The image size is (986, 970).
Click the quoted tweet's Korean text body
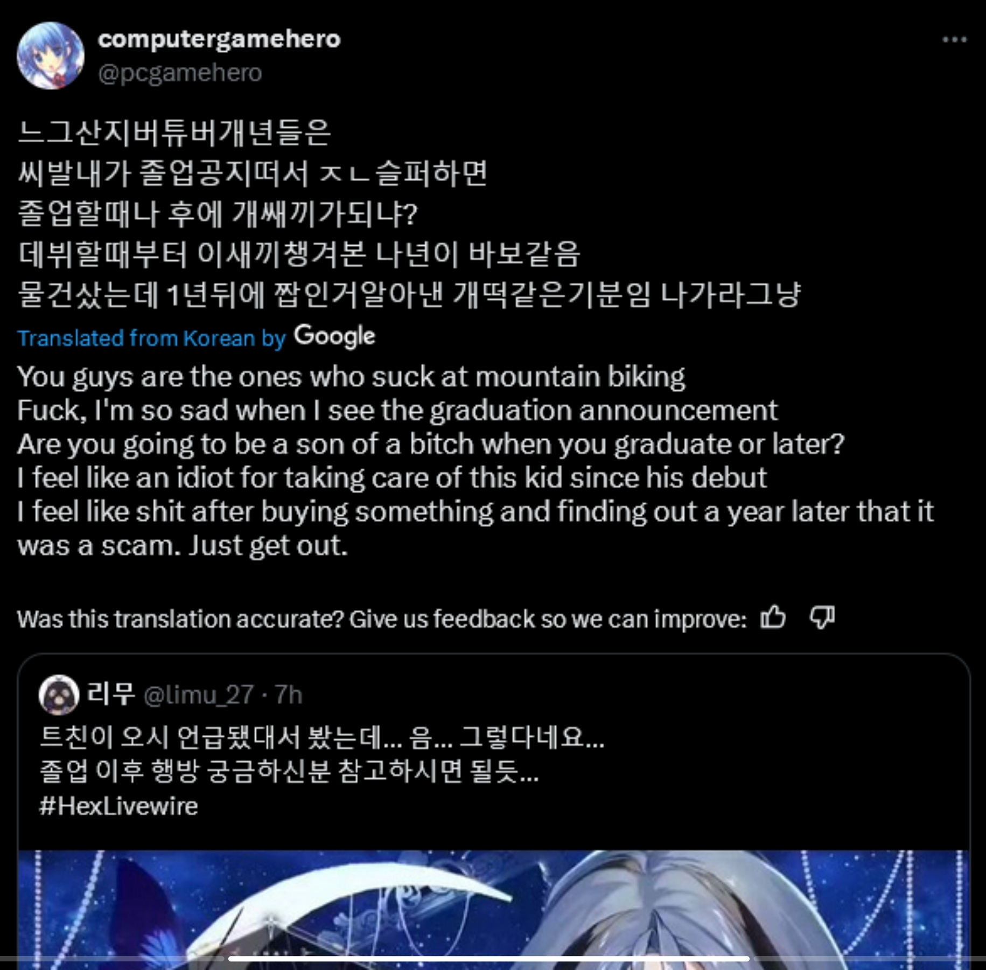[x=322, y=754]
